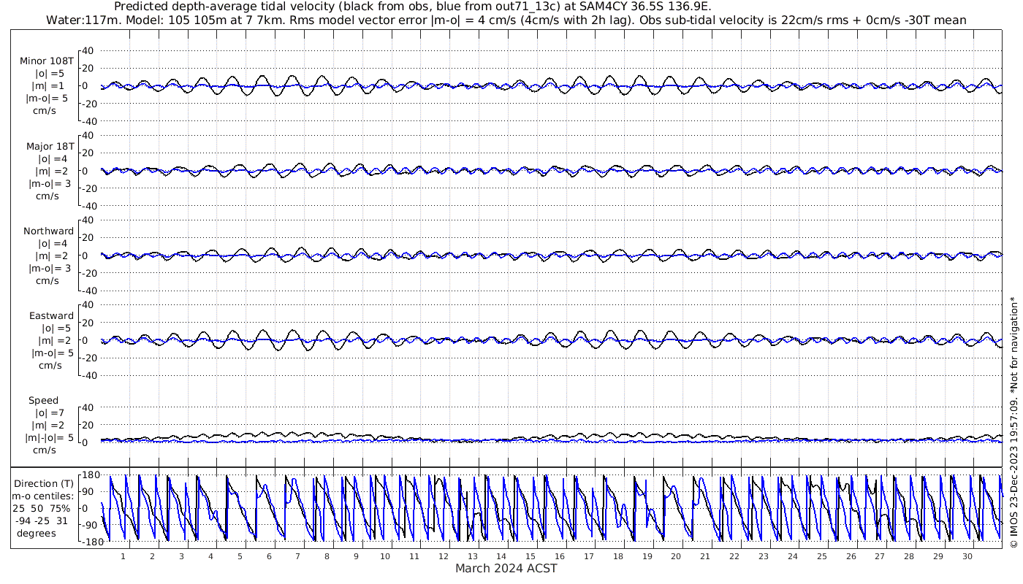The image size is (1023, 584).
Task: Click the top 40 tick of the Minor panel
Action: tap(89, 50)
